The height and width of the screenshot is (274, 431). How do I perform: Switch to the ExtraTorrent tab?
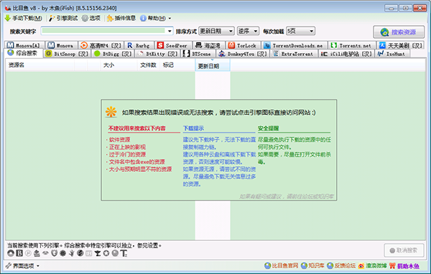tap(294, 54)
